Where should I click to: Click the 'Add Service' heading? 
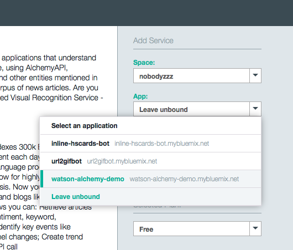tap(153, 40)
